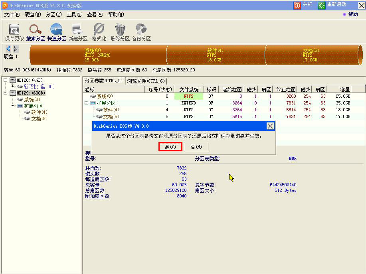Collapse 扩展分区 row in partition table

[x=86, y=103]
